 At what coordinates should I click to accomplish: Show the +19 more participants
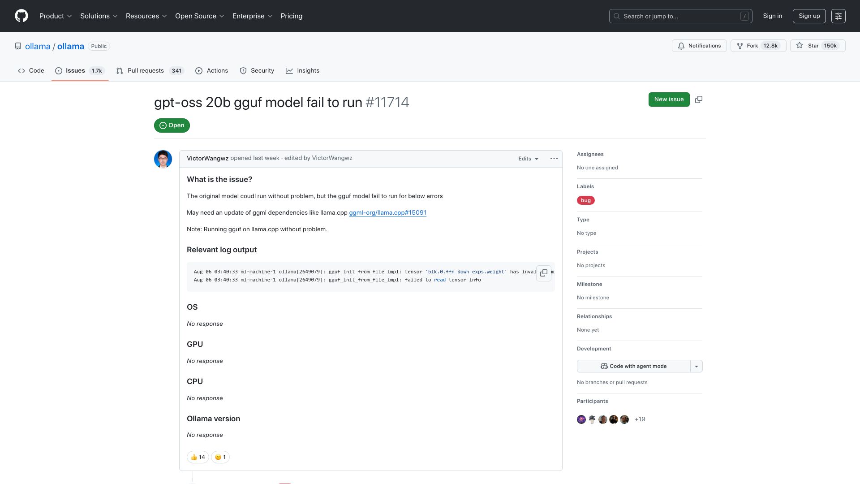point(640,419)
